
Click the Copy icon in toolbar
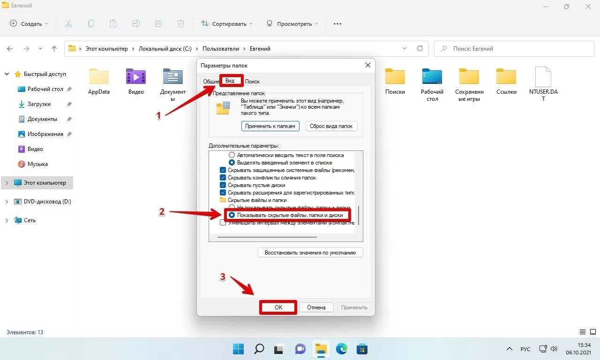pyautogui.click(x=91, y=23)
